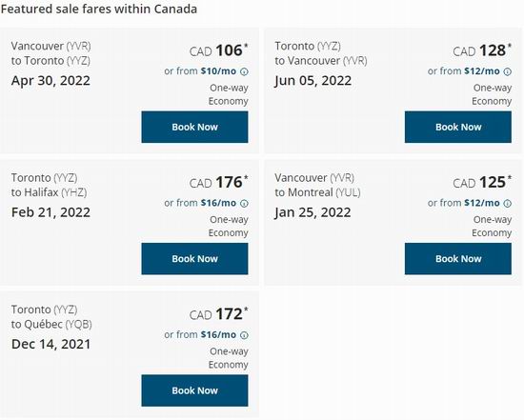Click the Featured sale fares within Canada heading
This screenshot has height=420, width=524.
tap(99, 9)
